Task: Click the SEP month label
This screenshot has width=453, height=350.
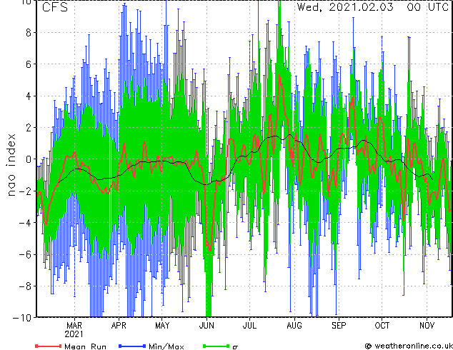Action: 339,326
